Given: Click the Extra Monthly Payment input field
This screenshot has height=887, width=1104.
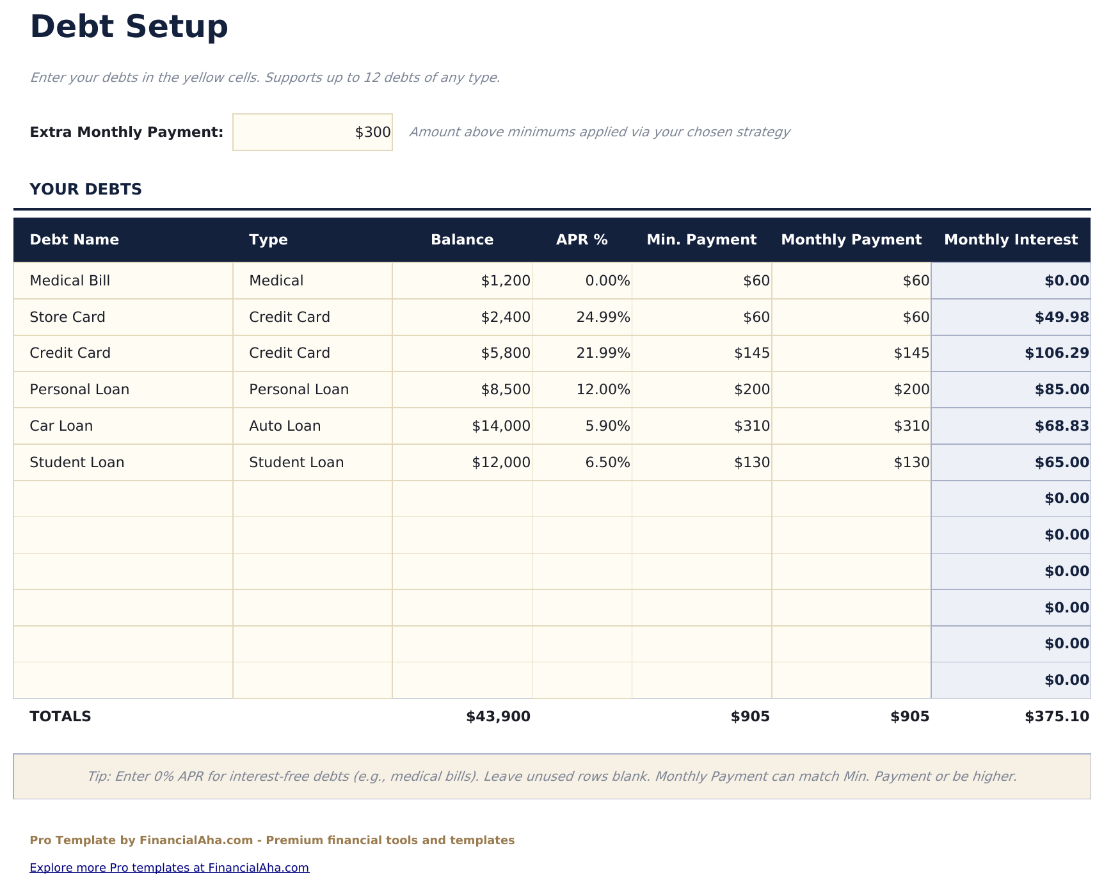Looking at the screenshot, I should (x=312, y=132).
